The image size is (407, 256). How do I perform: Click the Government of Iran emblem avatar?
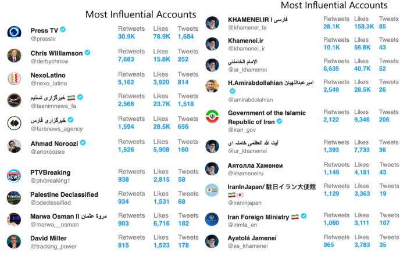[212, 116]
